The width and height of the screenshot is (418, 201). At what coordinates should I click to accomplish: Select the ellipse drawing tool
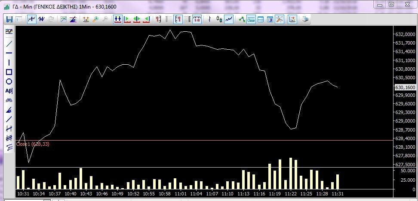[9, 81]
